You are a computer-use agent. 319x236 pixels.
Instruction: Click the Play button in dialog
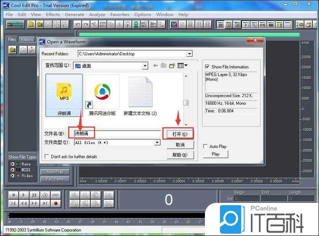point(216,154)
